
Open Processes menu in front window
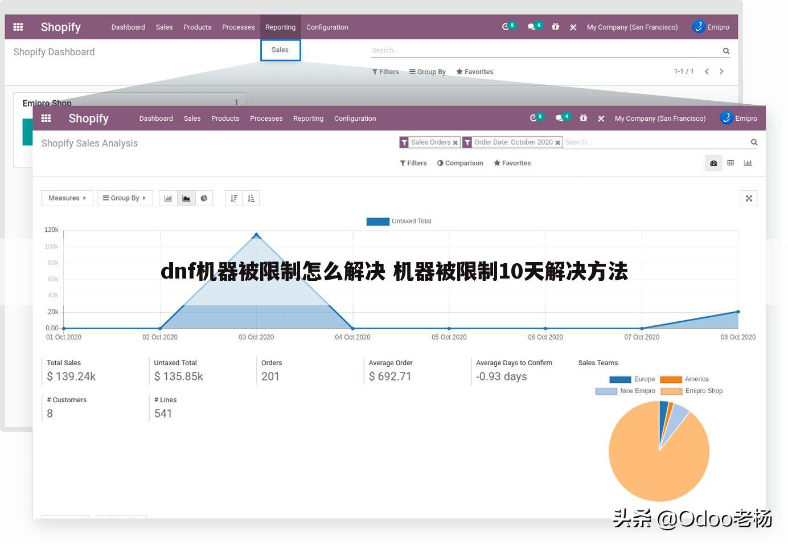(266, 118)
